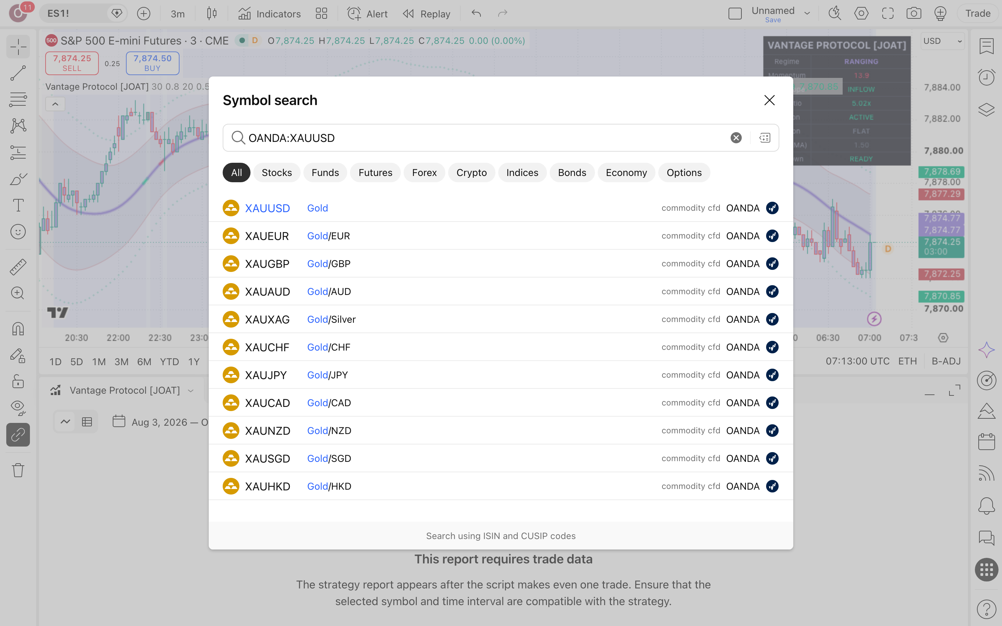Filter results by All category
Screen dimensions: 1002x626
coord(237,172)
